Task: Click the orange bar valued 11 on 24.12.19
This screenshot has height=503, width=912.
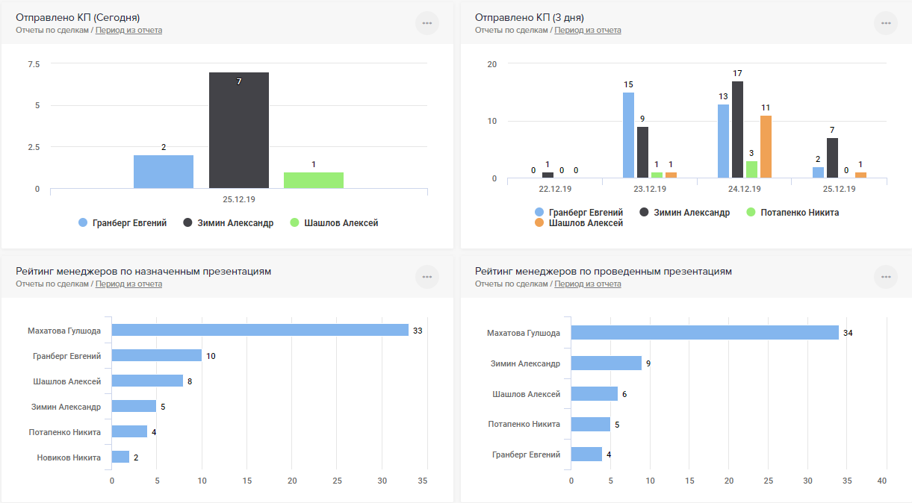Action: click(766, 146)
